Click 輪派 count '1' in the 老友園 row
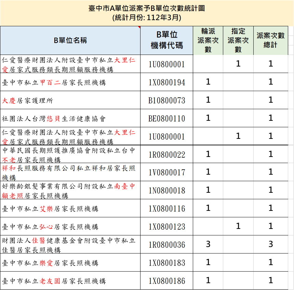The width and height of the screenshot is (294, 290). [x=208, y=280]
